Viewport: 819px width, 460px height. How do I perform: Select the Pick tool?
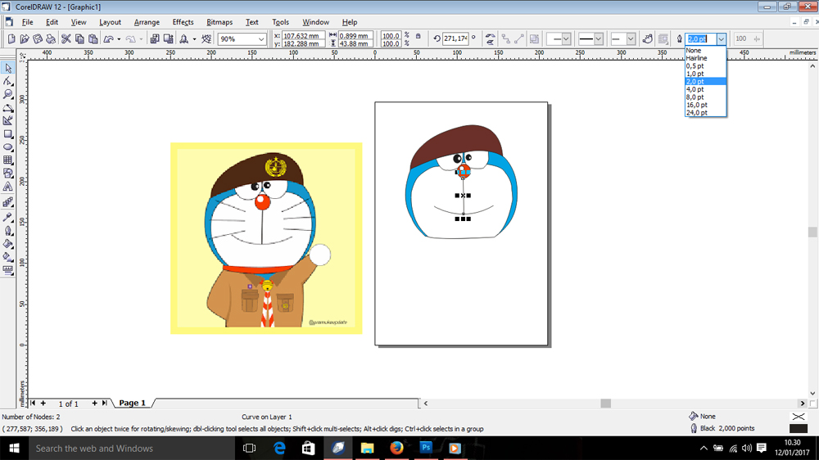pos(8,68)
